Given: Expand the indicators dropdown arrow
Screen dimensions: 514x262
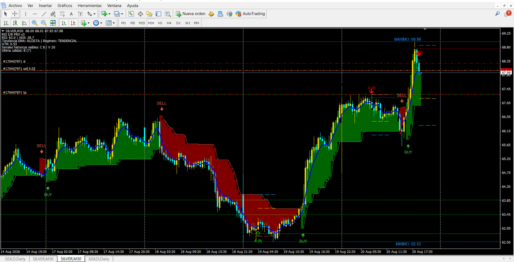Looking at the screenshot, I should click(x=89, y=23).
